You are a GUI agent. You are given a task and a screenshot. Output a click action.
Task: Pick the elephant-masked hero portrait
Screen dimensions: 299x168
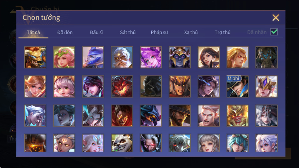coord(266,57)
